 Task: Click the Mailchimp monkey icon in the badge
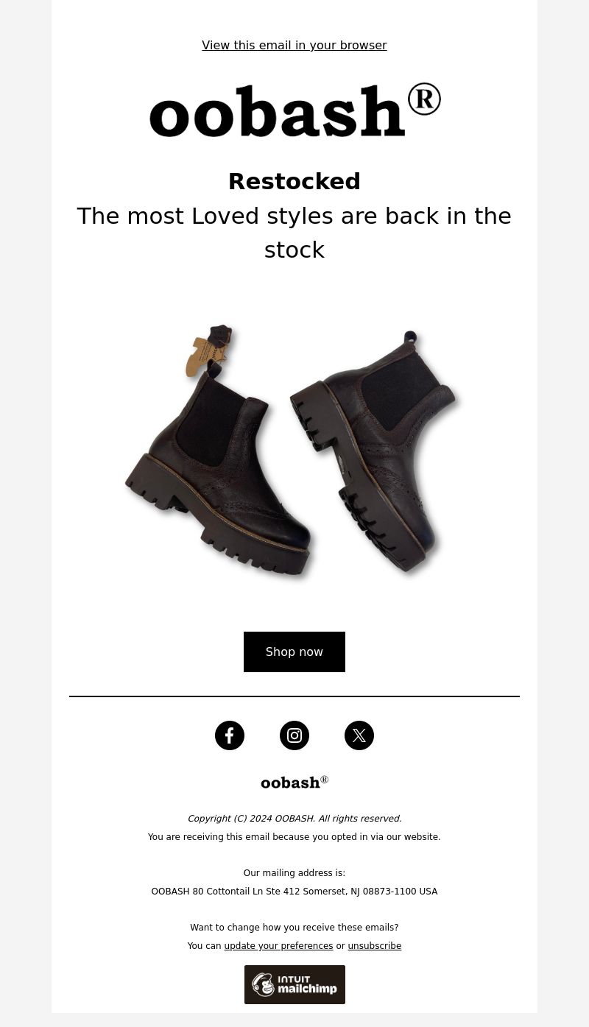(263, 984)
